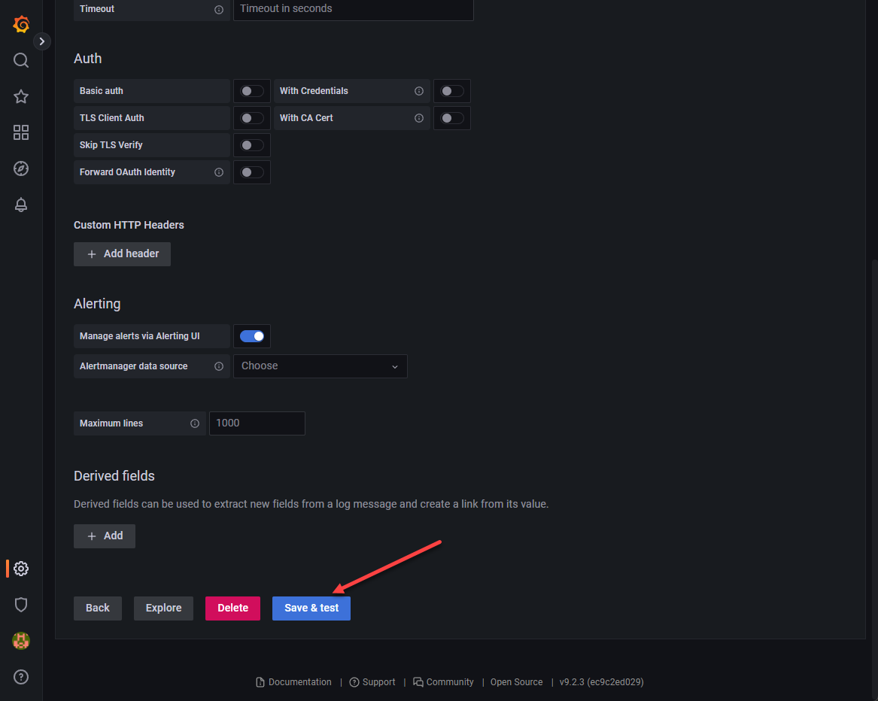Toggle the TLS Client Auth switch
The image size is (878, 701).
tap(252, 118)
